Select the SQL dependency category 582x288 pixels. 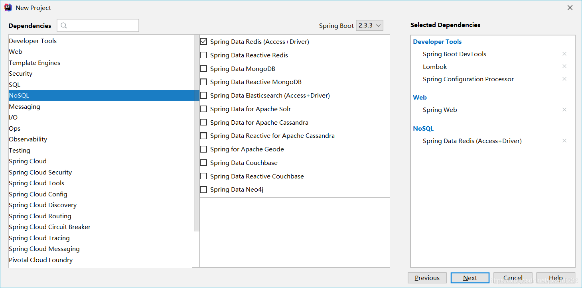coord(15,84)
